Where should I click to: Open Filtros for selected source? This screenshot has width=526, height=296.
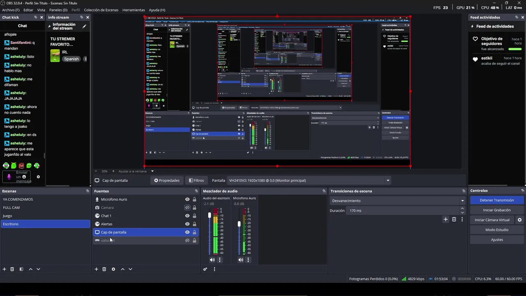click(196, 180)
